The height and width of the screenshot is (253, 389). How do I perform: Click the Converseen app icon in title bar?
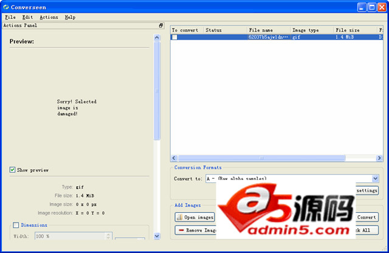point(6,7)
